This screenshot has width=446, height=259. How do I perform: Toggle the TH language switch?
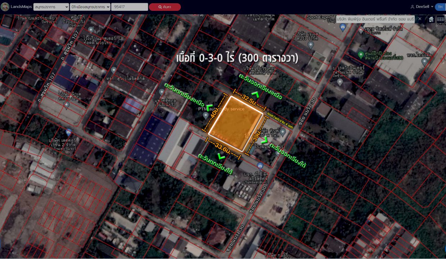(x=440, y=7)
